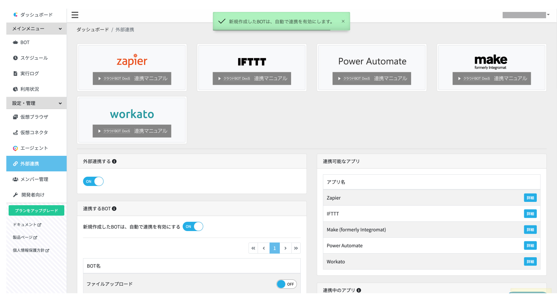Open the 個人情報保護方針 link

[x=31, y=250]
